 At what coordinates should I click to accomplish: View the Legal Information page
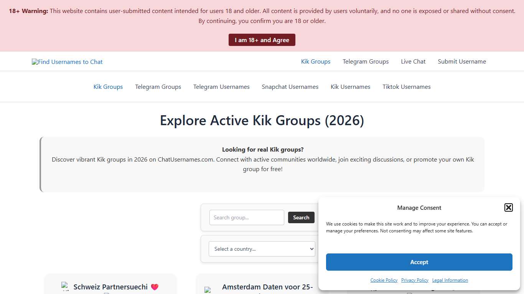point(450,280)
